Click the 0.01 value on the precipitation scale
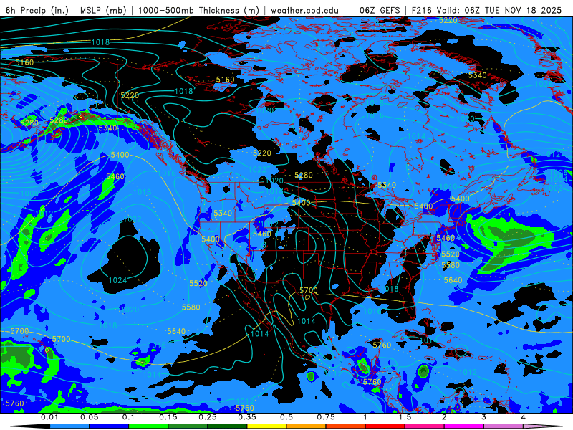573x430 pixels. pyautogui.click(x=49, y=417)
